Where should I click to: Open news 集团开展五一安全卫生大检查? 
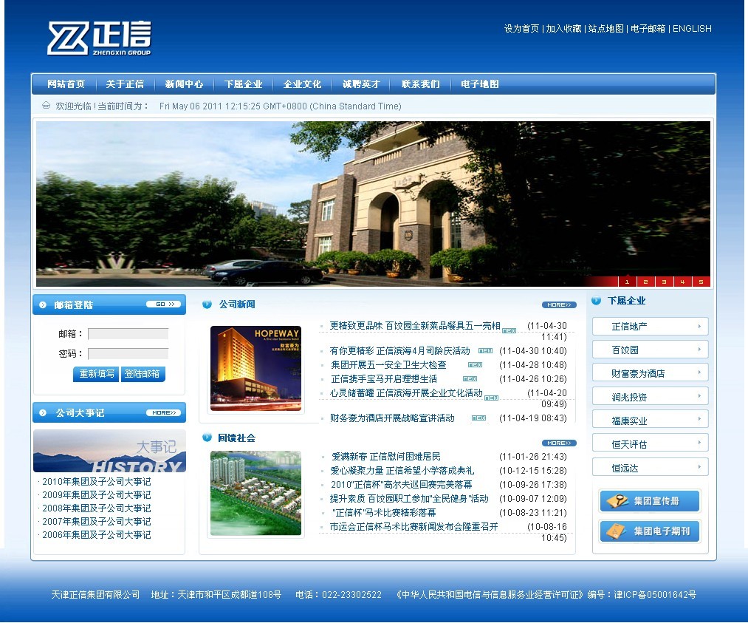point(388,365)
